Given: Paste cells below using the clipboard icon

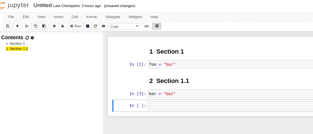Looking at the screenshot, I should tap(44, 26).
